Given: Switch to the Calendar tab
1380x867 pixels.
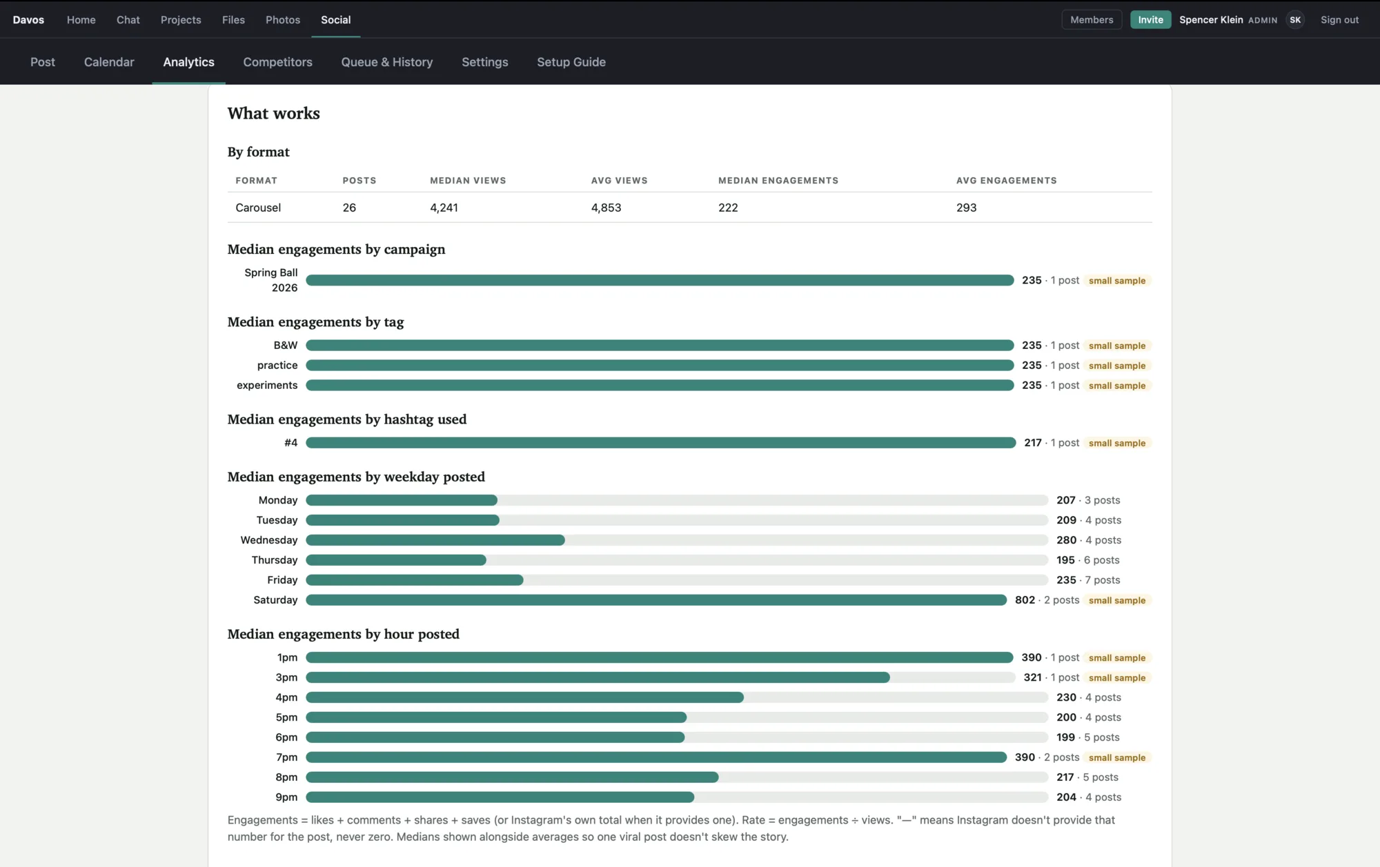Looking at the screenshot, I should pyautogui.click(x=109, y=62).
